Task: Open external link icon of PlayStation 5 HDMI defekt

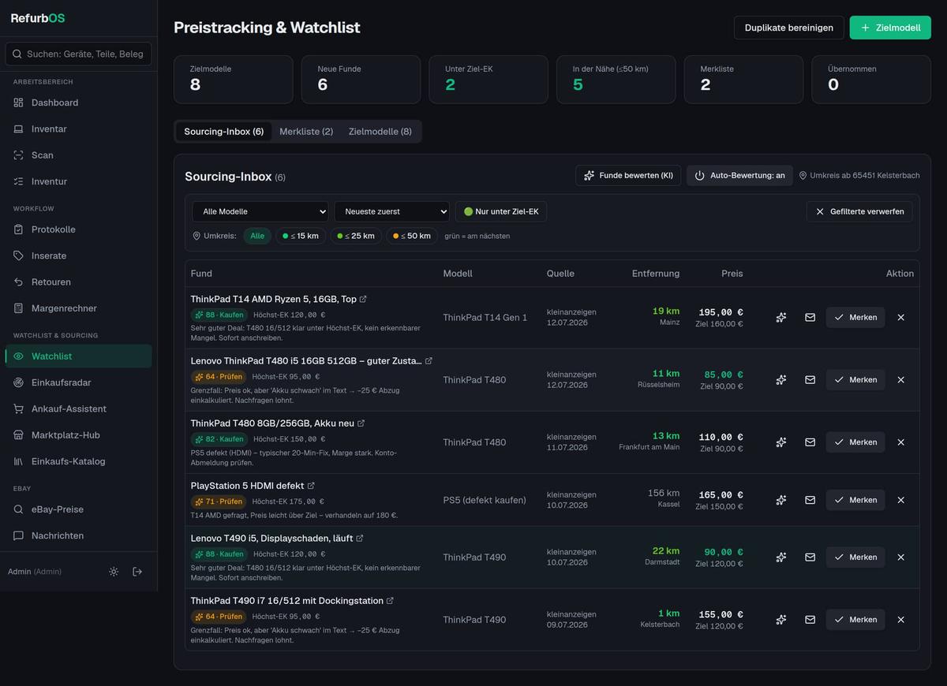Action: click(311, 486)
